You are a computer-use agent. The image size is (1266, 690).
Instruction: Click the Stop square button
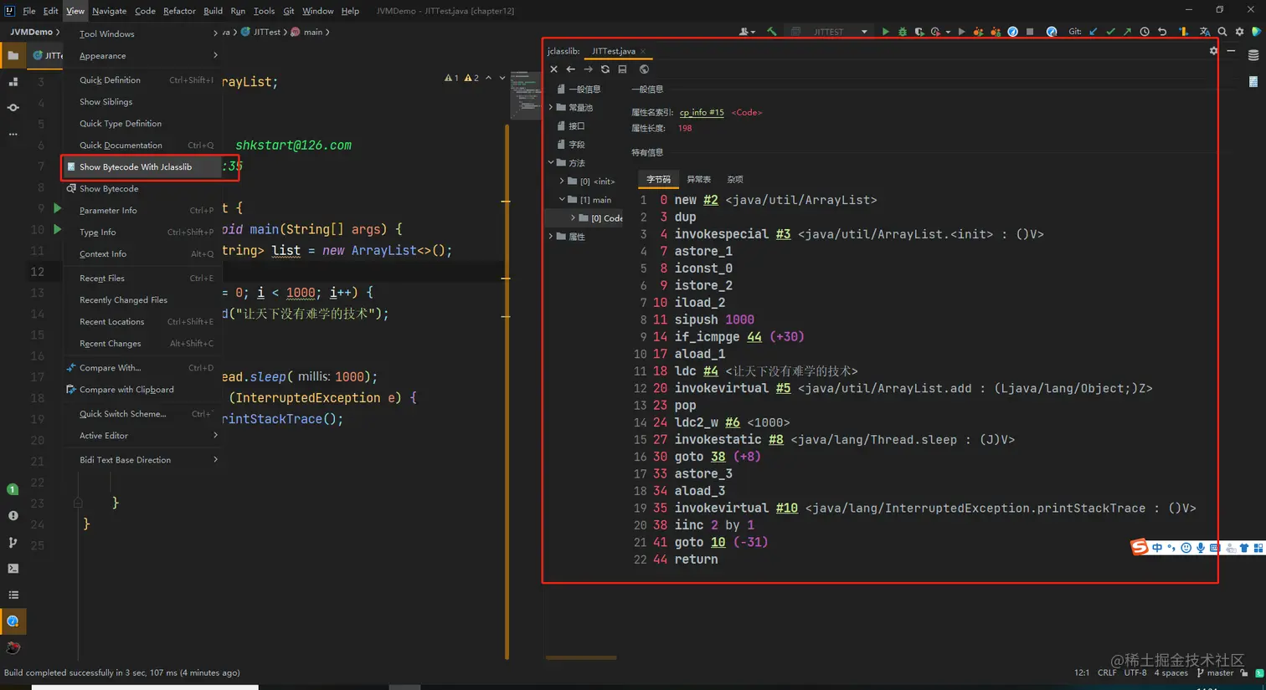click(1030, 32)
